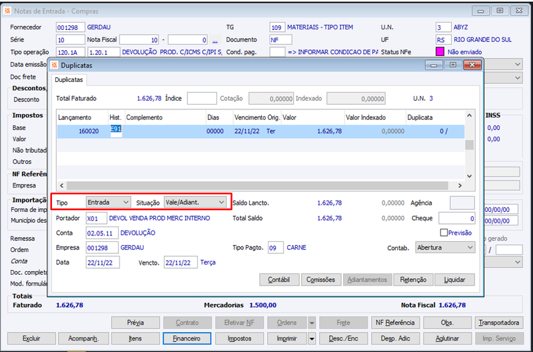Select the 160020 lançamento row
The height and width of the screenshot is (352, 533).
pos(261,131)
